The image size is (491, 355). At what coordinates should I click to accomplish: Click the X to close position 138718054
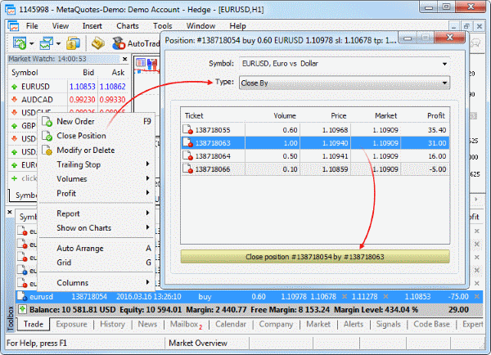point(476,296)
